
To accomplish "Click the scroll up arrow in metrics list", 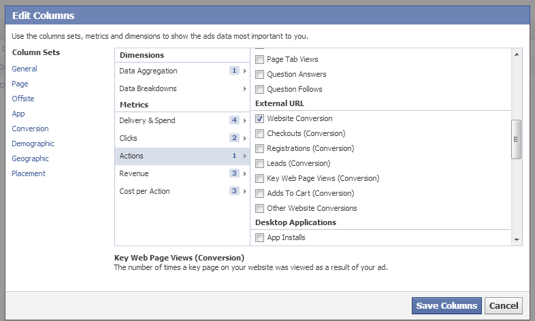I will point(517,54).
